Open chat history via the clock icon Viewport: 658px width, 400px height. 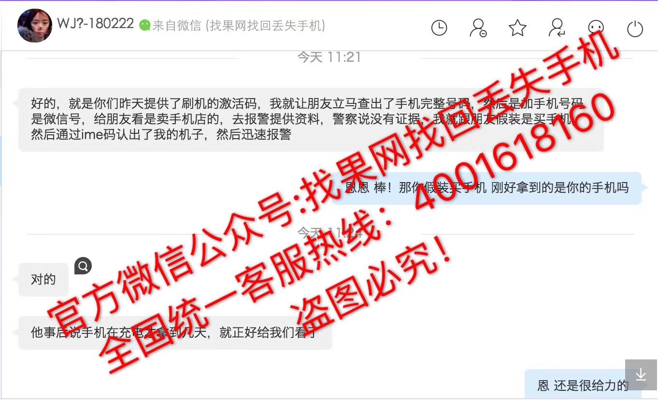439,28
